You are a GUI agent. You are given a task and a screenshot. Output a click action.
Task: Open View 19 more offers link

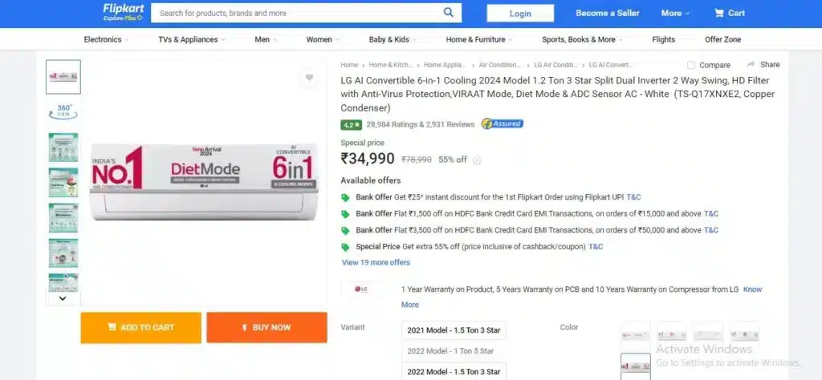pos(376,262)
